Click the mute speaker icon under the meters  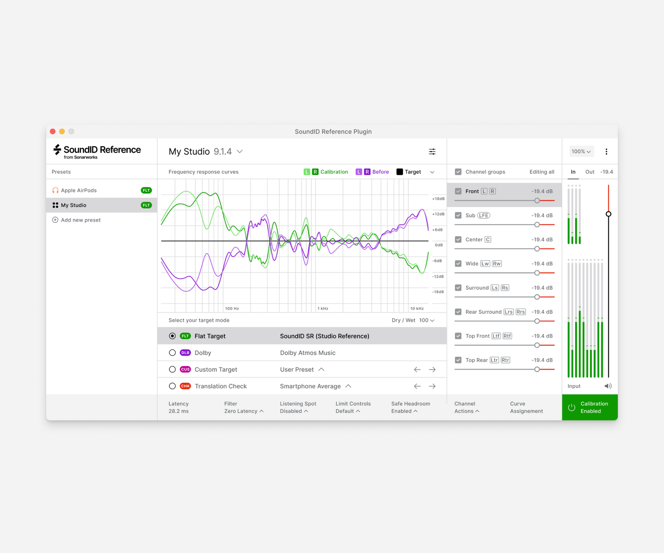click(608, 386)
